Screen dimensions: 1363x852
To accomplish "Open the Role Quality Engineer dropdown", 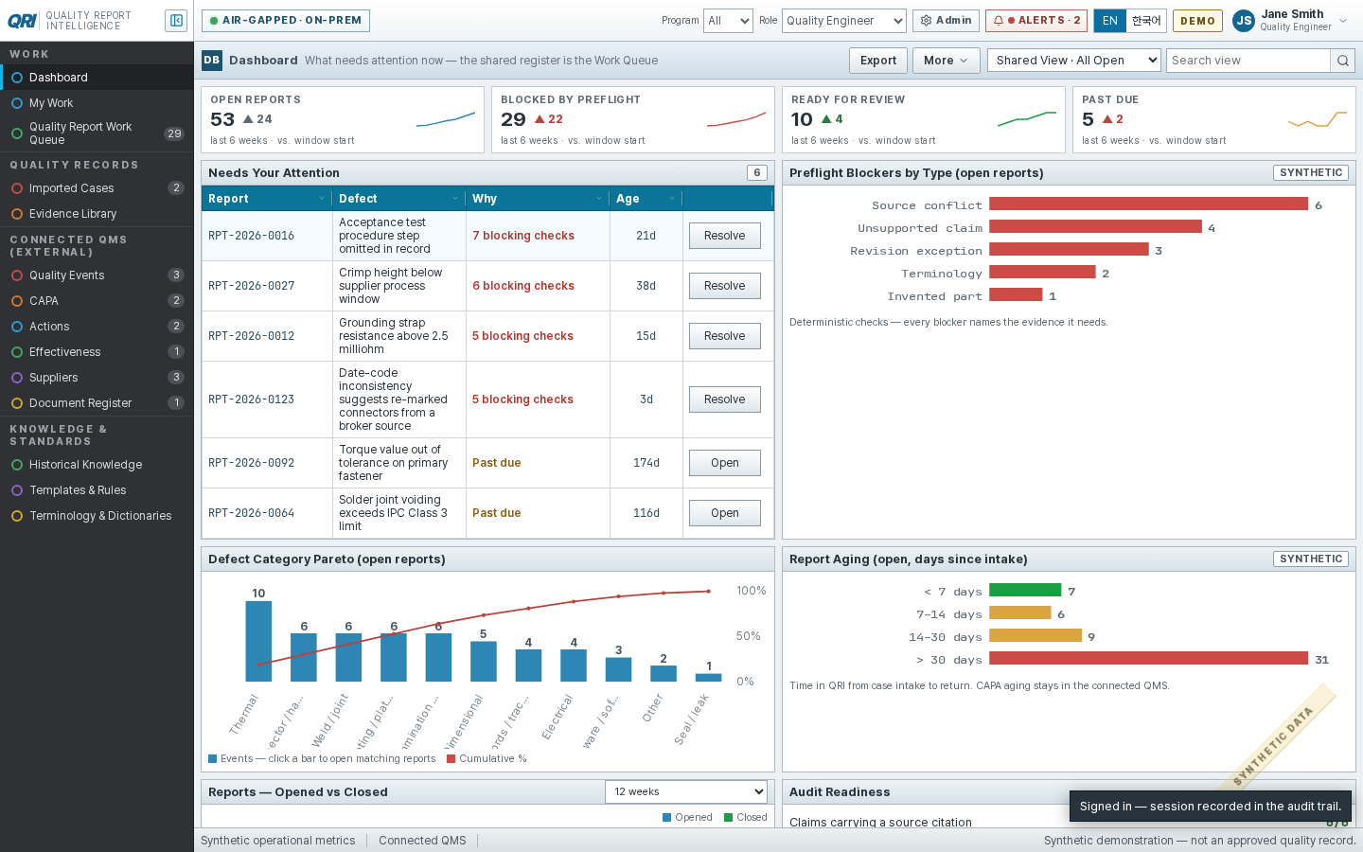I will [x=844, y=21].
